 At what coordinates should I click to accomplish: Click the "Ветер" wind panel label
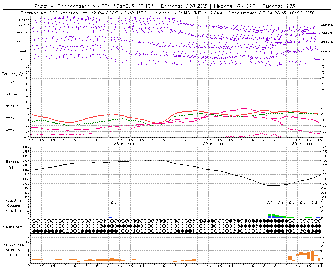pos(24,20)
